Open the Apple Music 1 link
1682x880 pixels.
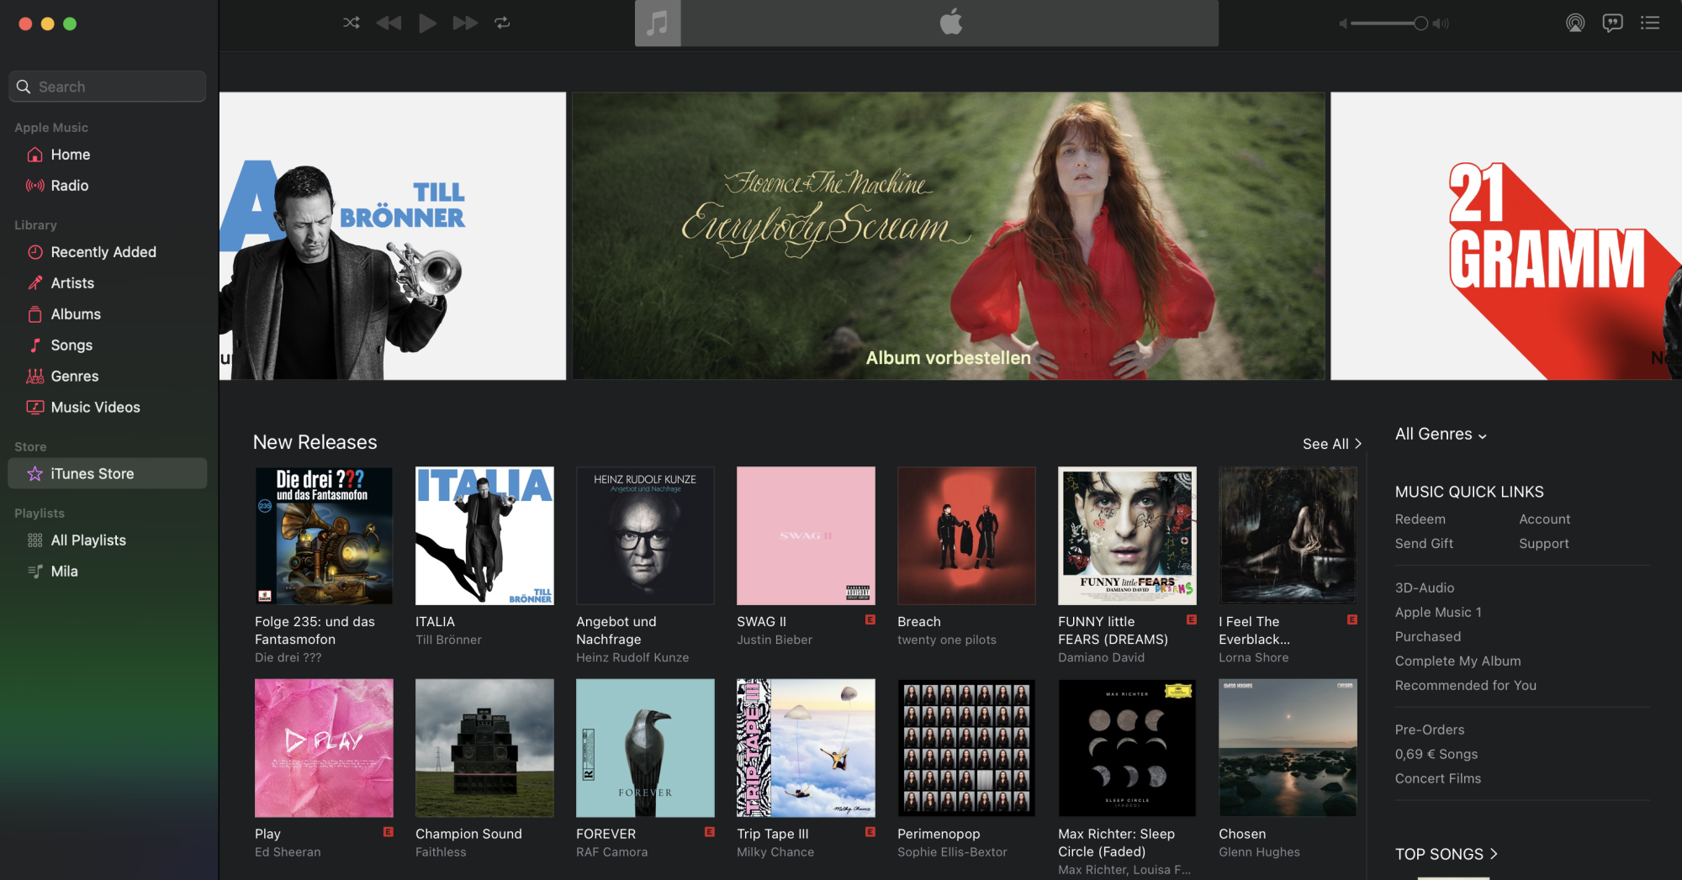1438,613
